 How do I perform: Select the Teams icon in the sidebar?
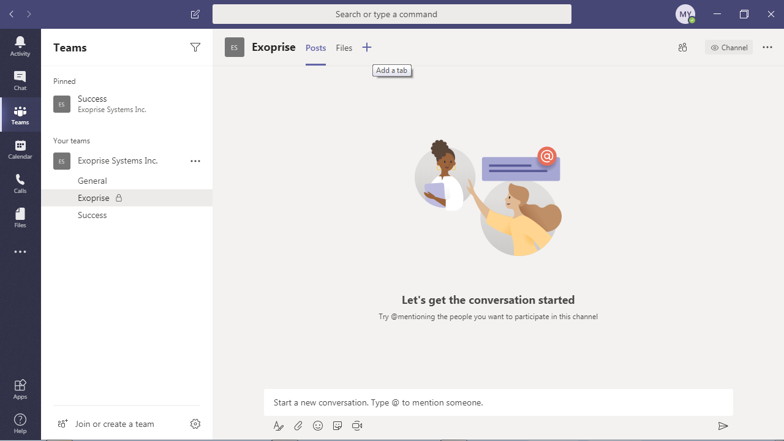click(x=20, y=115)
